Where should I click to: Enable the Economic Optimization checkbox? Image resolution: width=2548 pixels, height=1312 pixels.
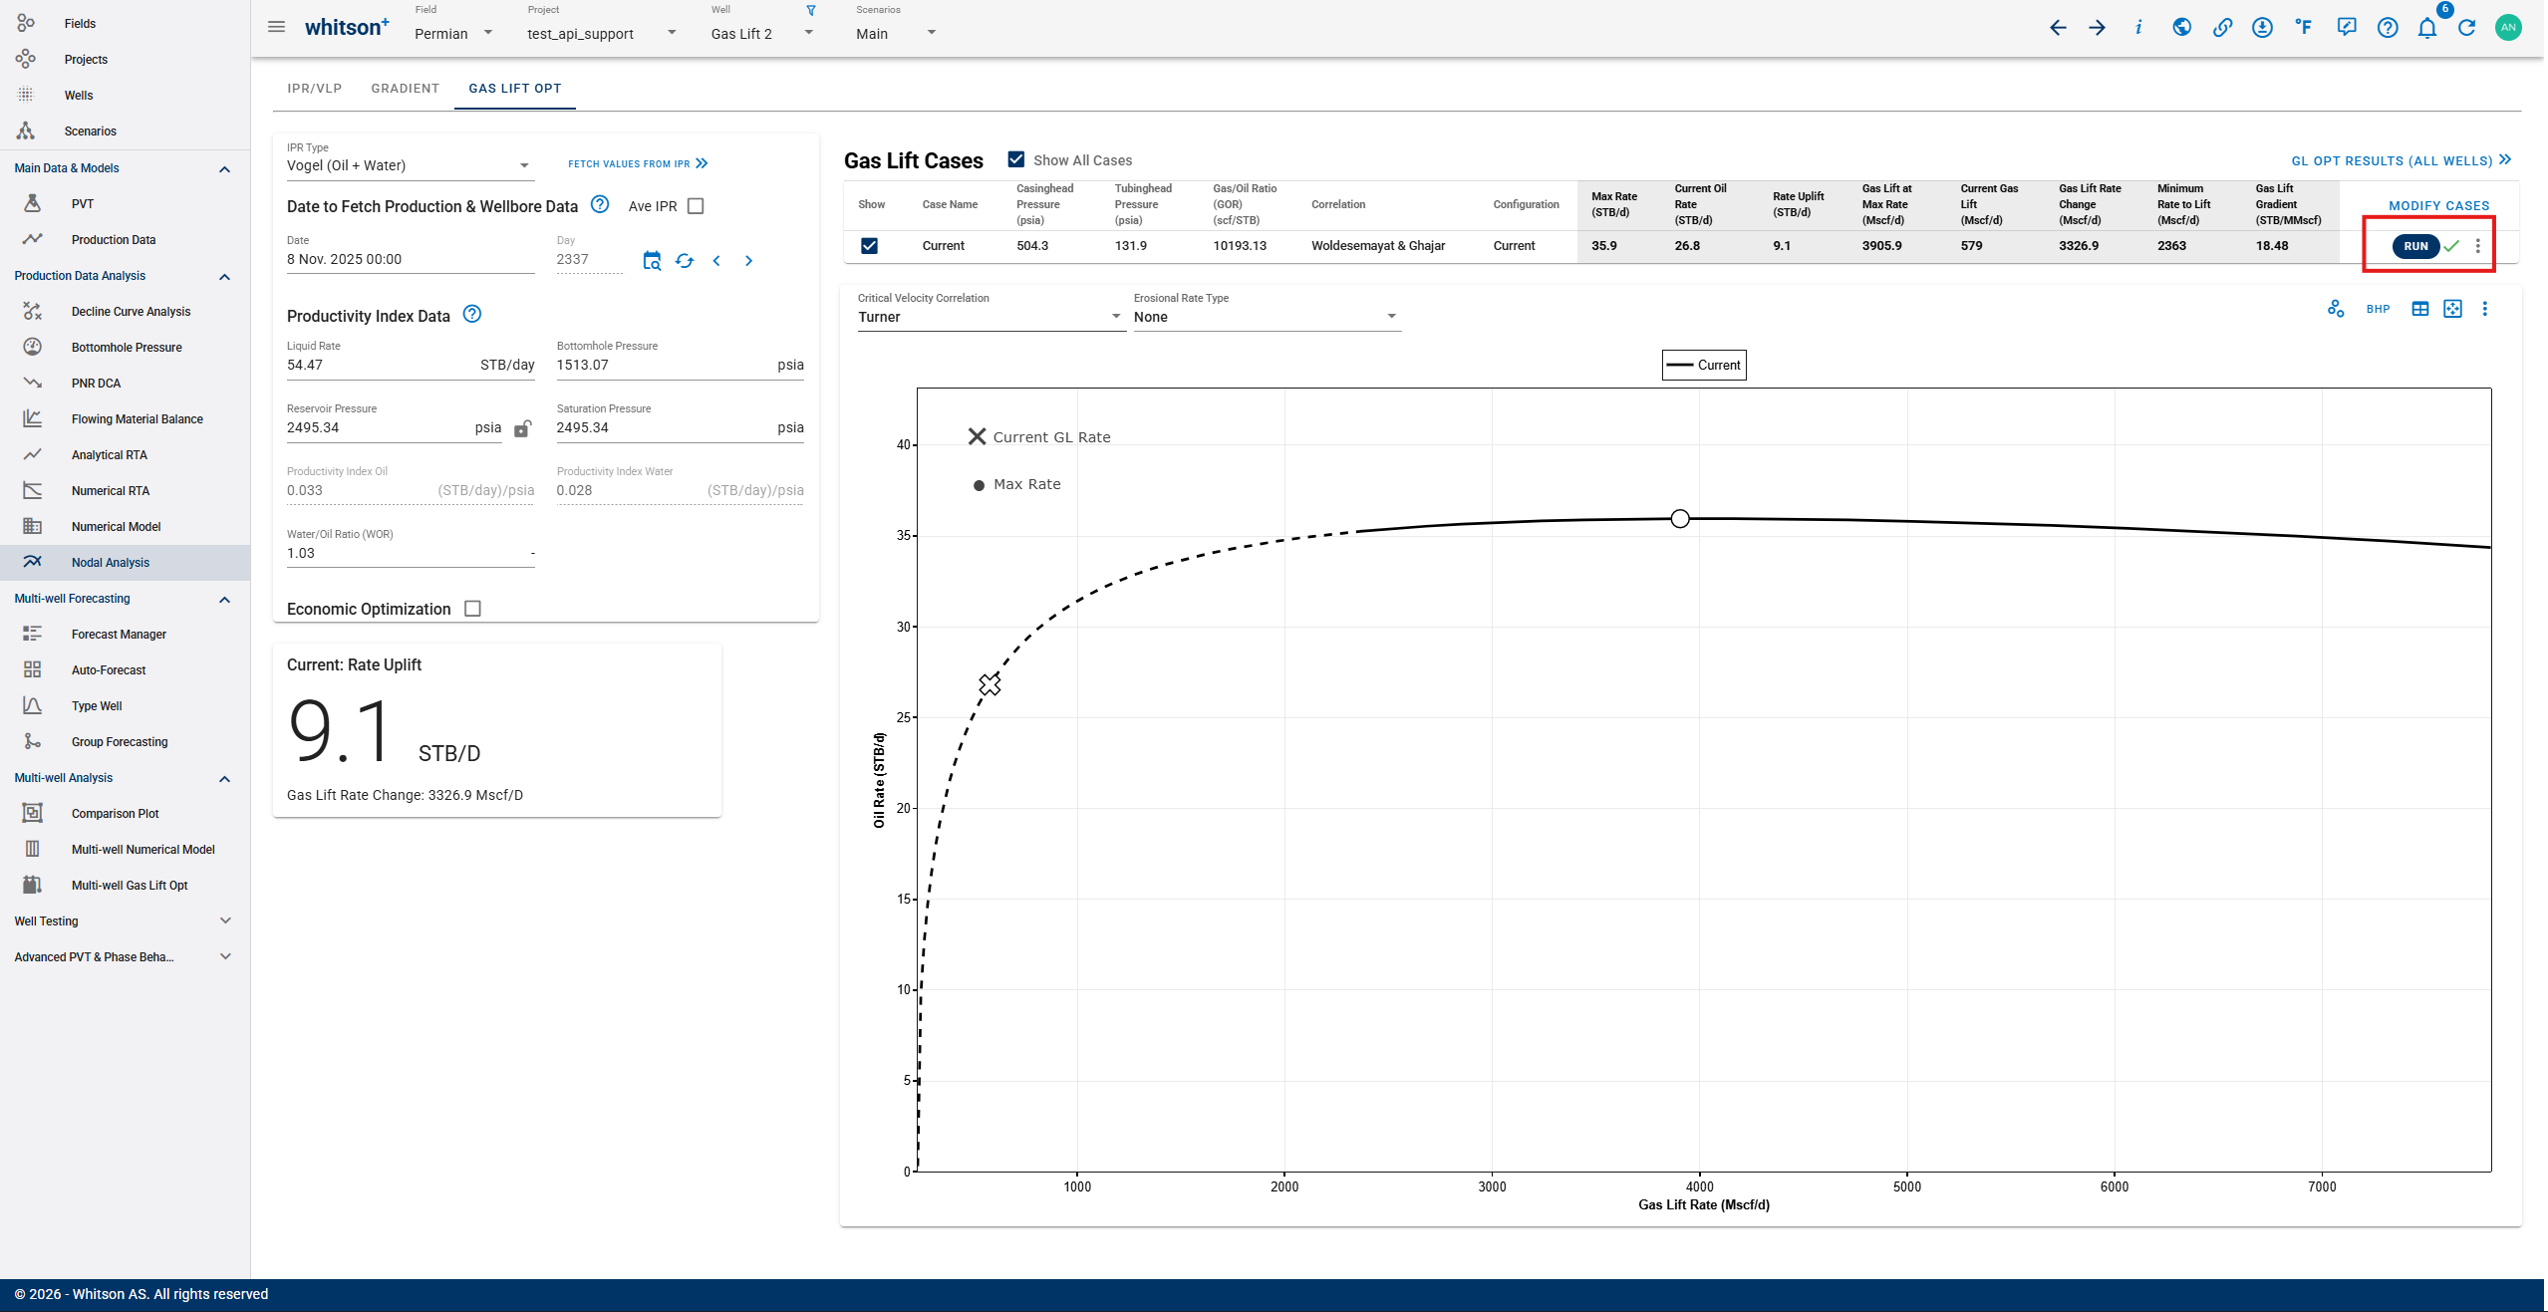[473, 609]
